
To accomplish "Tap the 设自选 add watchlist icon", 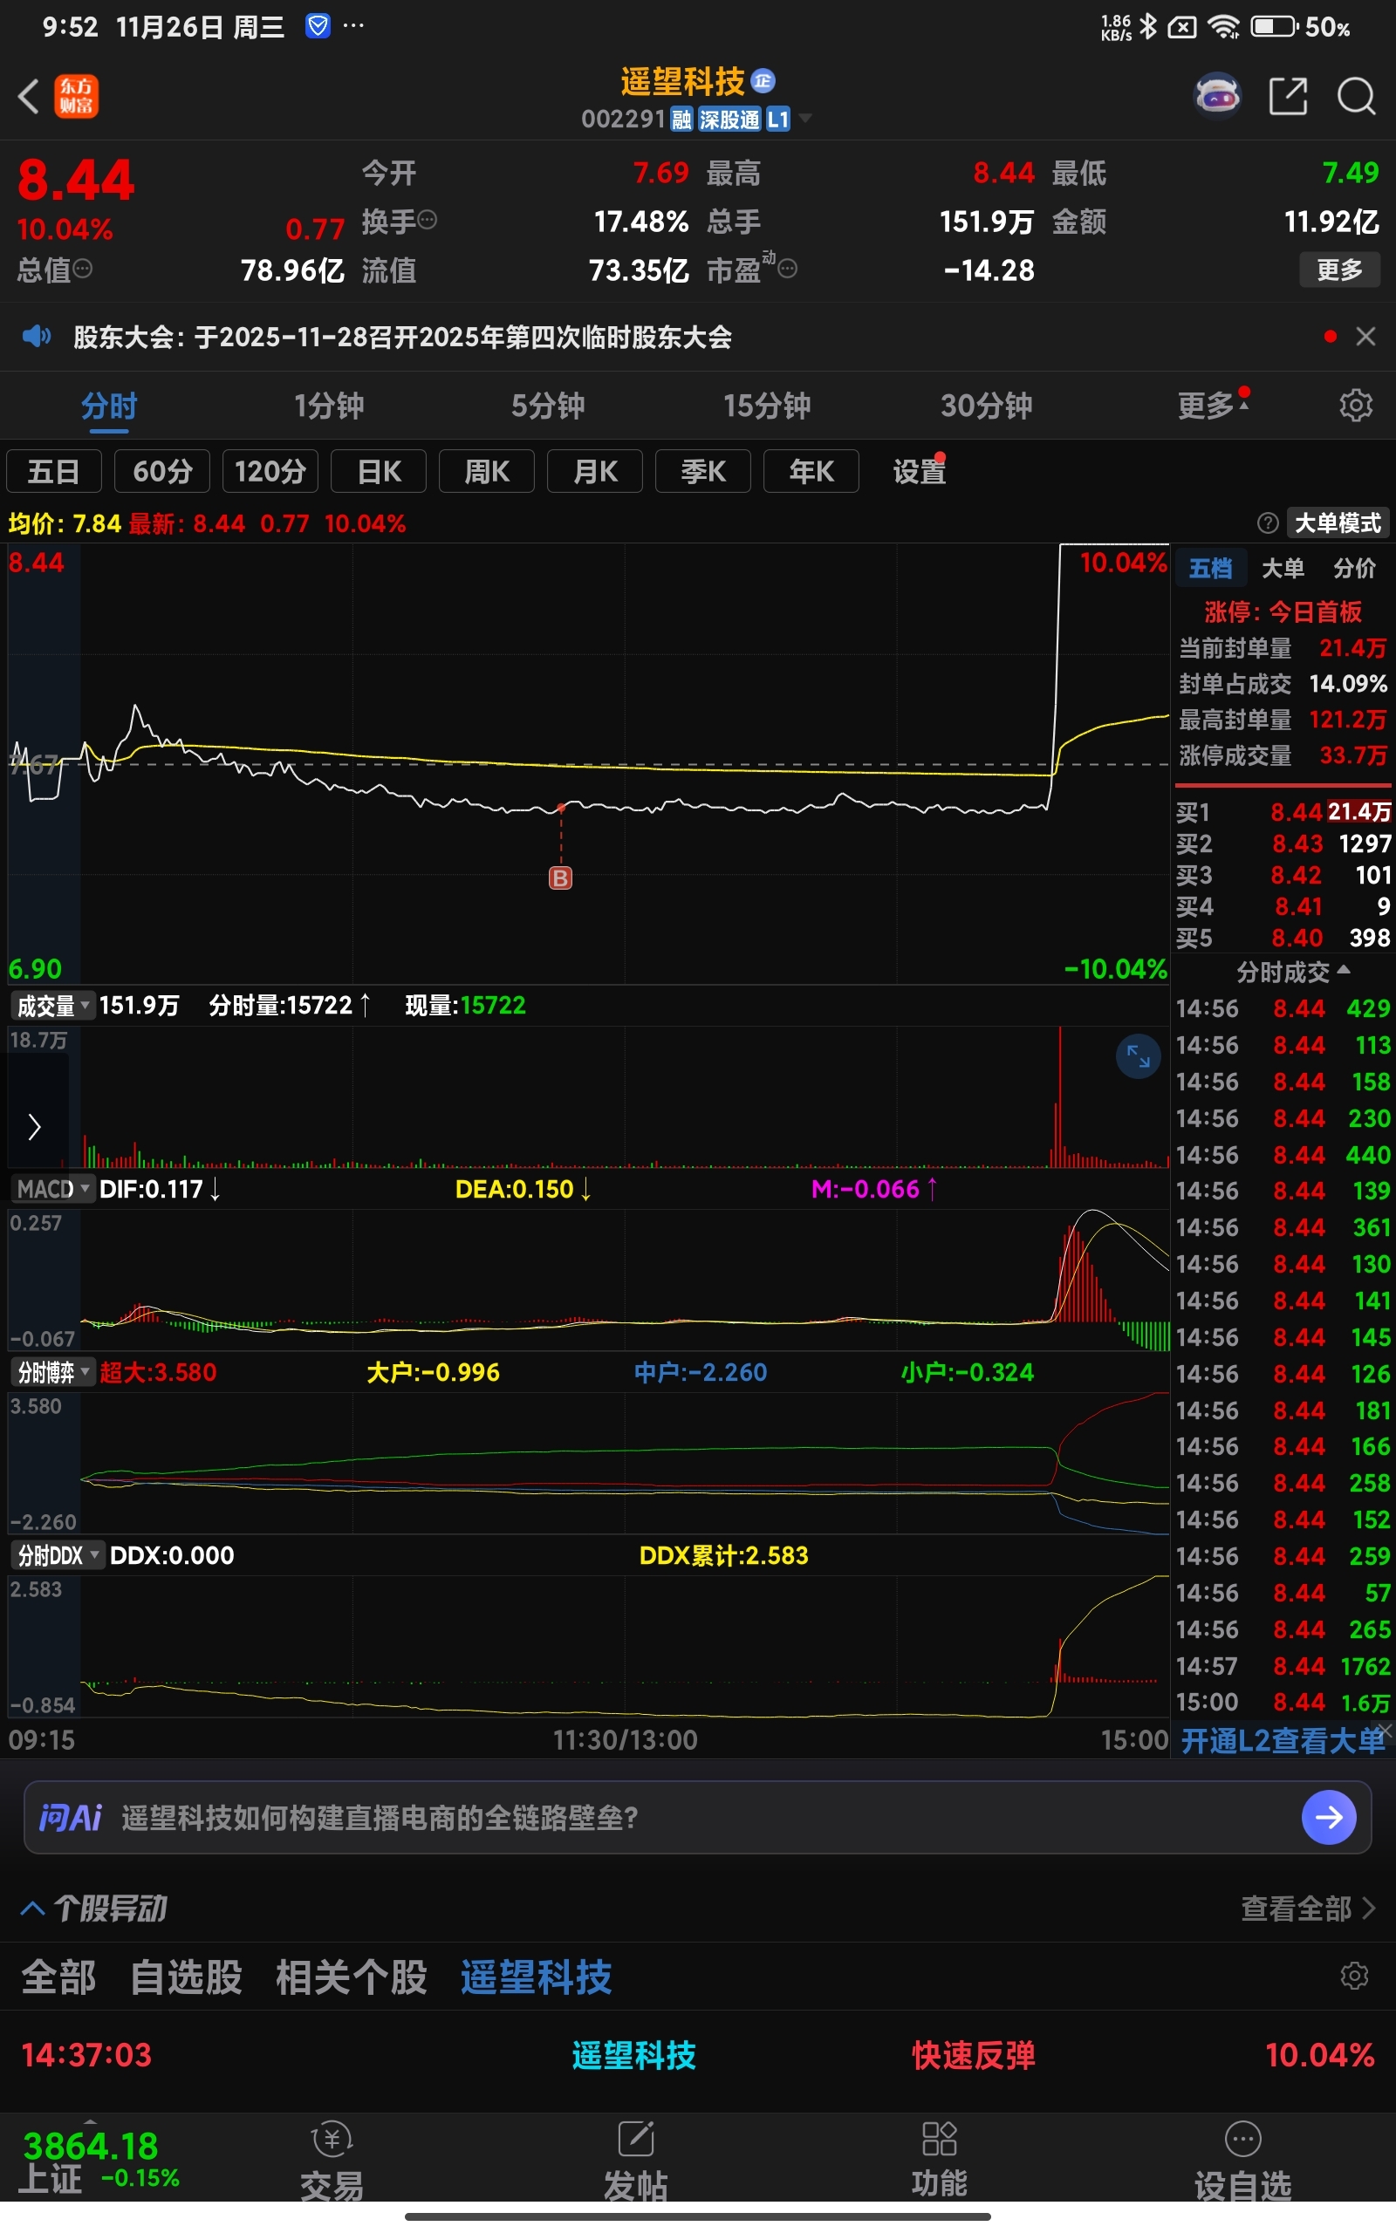I will coord(1242,2161).
